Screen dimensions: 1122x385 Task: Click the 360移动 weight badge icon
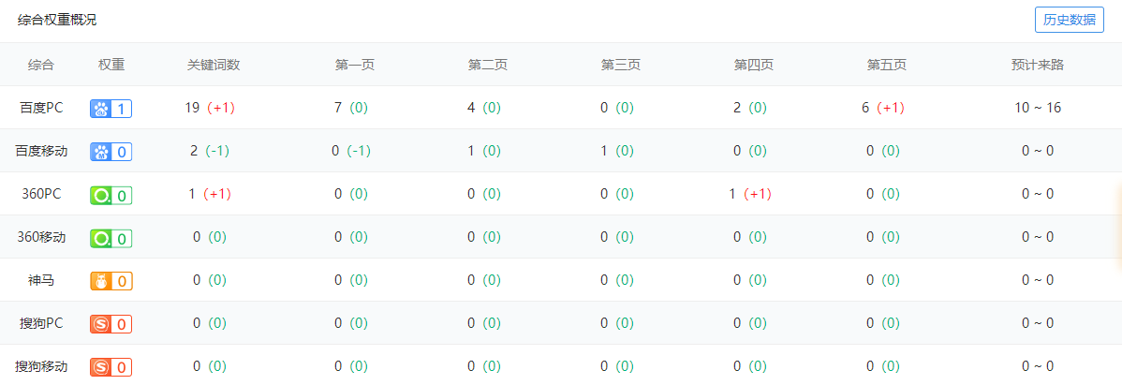(x=111, y=238)
